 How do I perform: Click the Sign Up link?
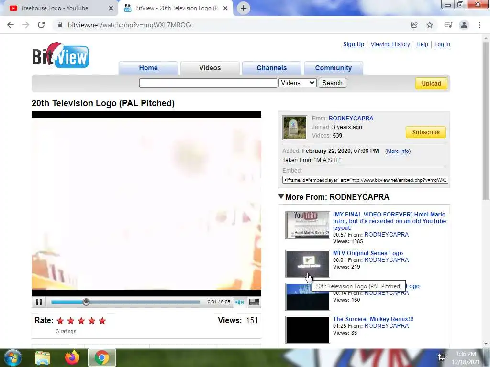click(x=354, y=44)
